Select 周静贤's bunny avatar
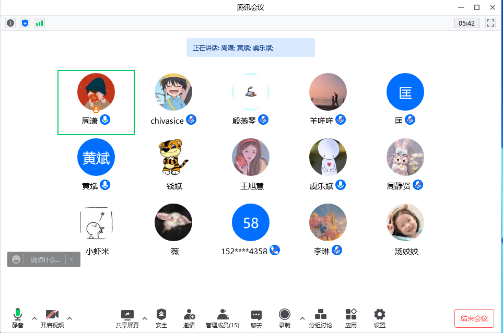 click(x=405, y=157)
